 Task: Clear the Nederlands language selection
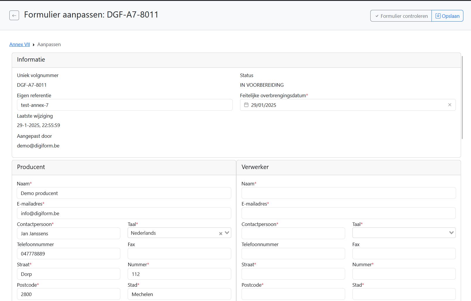221,233
